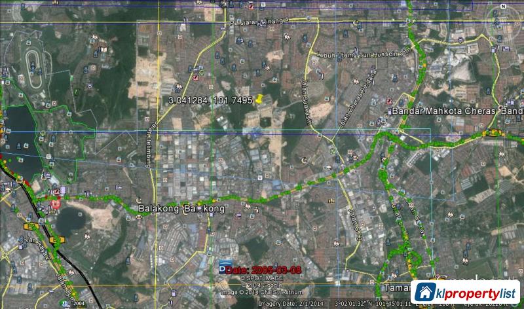Image resolution: width=524 pixels, height=309 pixels.
Task: Click the blue logo icon beside the red Date text
Action: click(225, 266)
